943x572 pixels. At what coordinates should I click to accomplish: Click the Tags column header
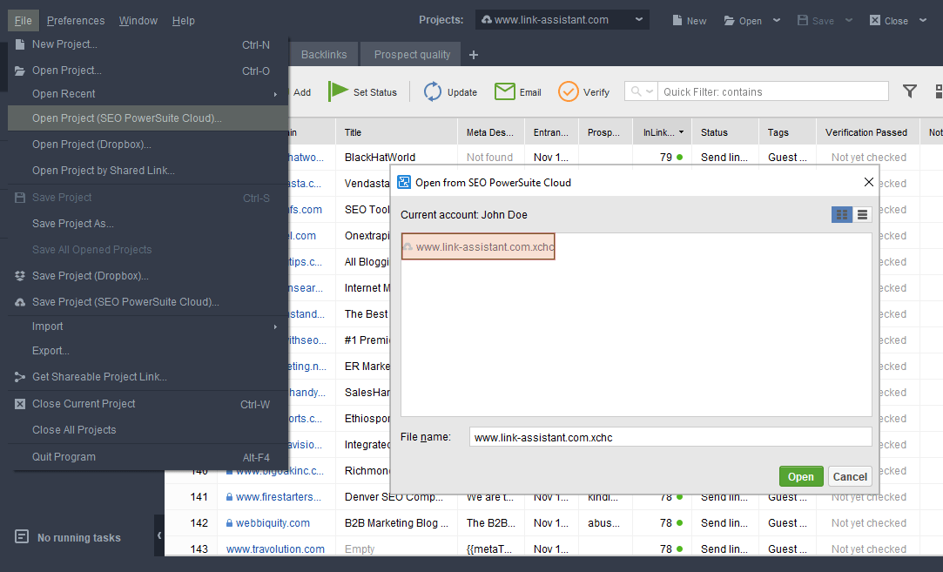coord(787,132)
